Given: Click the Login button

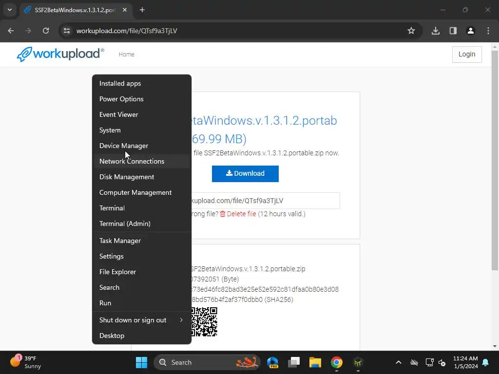Looking at the screenshot, I should pyautogui.click(x=467, y=55).
